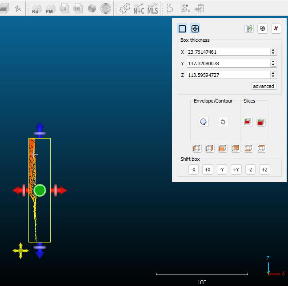
Task: Click the X box thickness spinner arrows
Action: pyautogui.click(x=273, y=52)
